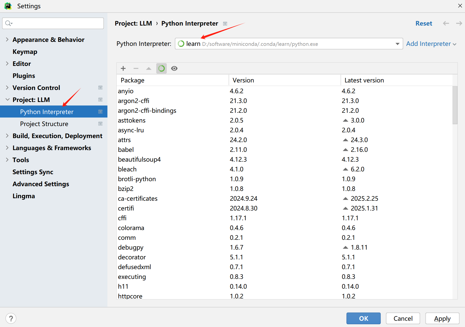The image size is (465, 327).
Task: Click project-level icon beside Version Control
Action: (100, 88)
